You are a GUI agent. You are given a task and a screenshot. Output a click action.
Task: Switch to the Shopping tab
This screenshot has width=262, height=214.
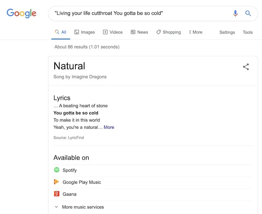pyautogui.click(x=168, y=32)
